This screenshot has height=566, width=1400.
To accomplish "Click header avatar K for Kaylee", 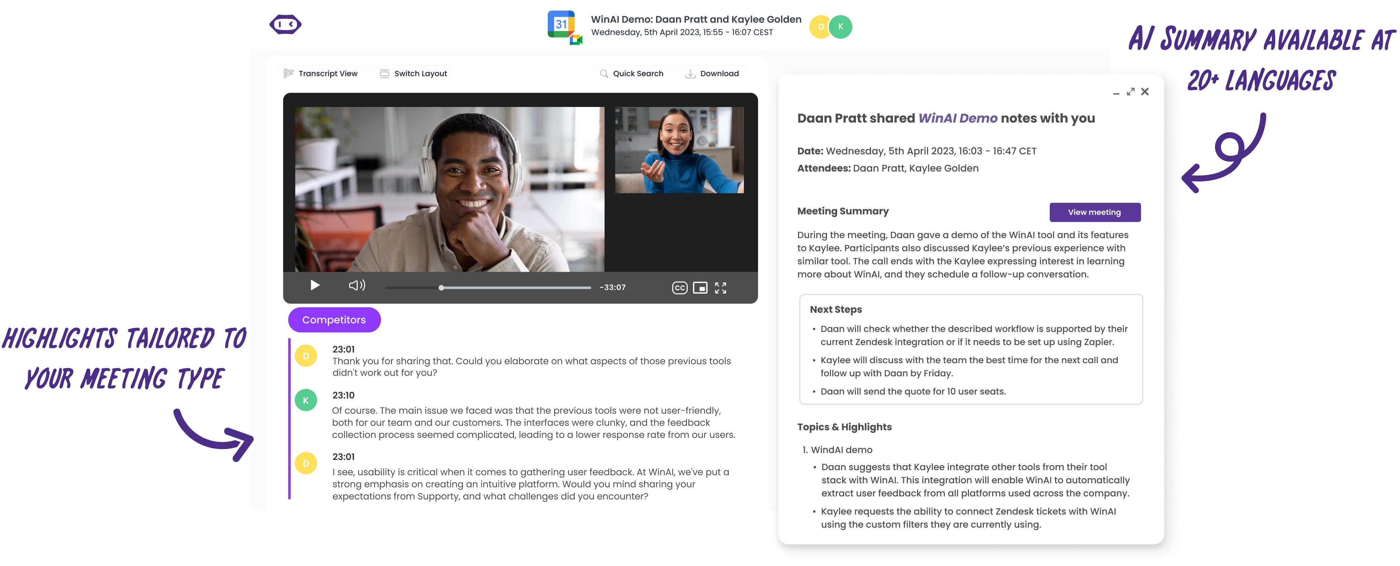I will (x=840, y=27).
